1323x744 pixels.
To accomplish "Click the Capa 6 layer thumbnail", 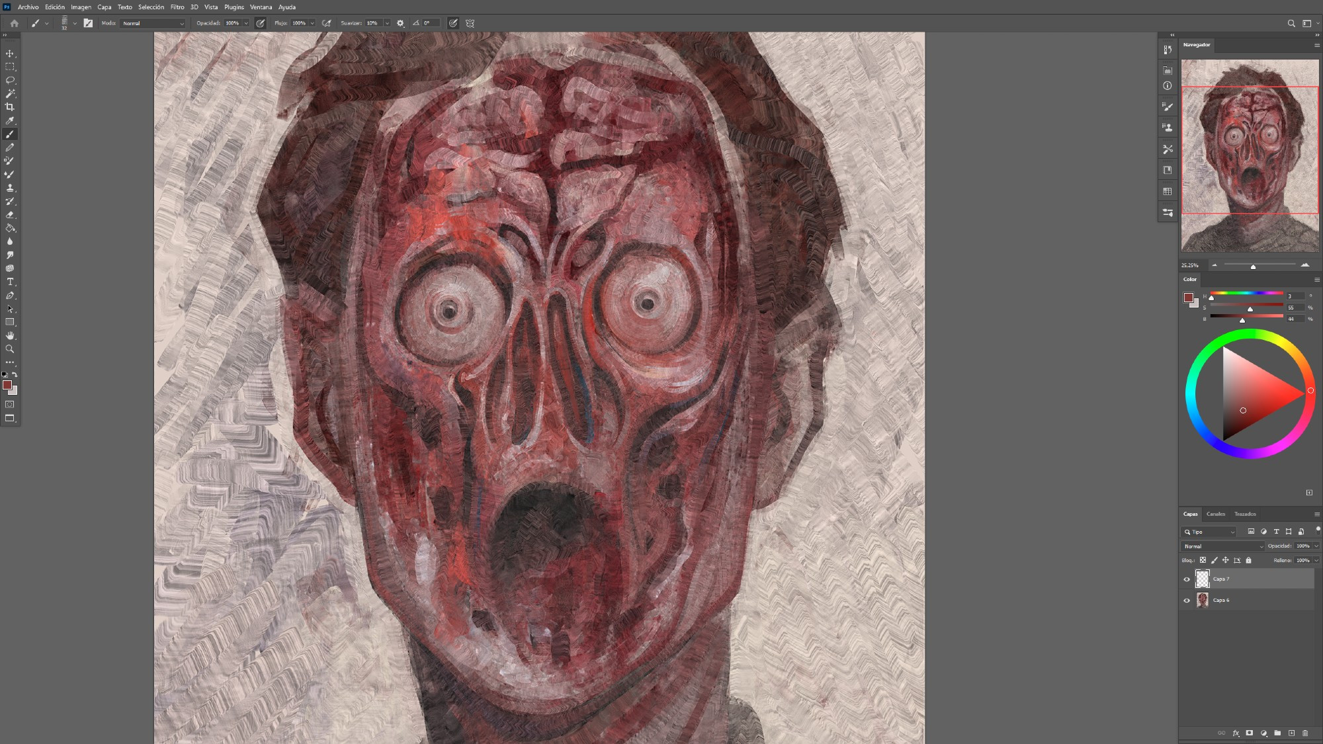I will point(1203,600).
